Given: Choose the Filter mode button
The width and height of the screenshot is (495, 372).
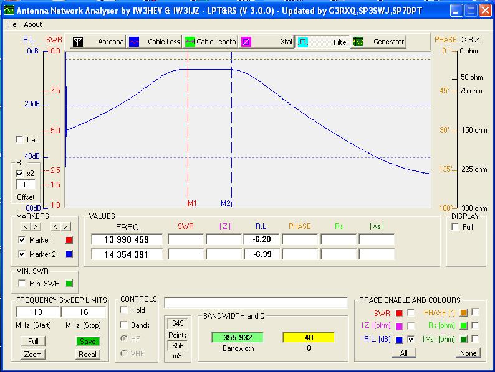Looking at the screenshot, I should pyautogui.click(x=323, y=42).
